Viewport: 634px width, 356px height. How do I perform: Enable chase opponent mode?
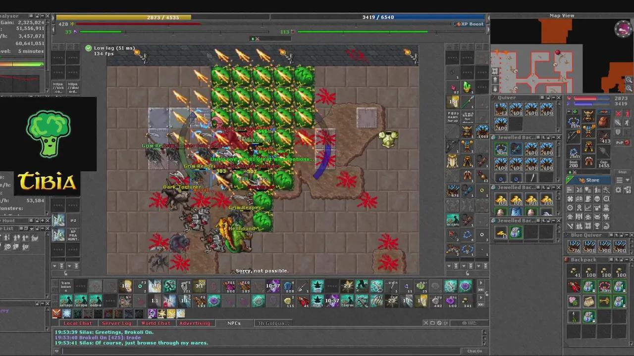coord(628,123)
